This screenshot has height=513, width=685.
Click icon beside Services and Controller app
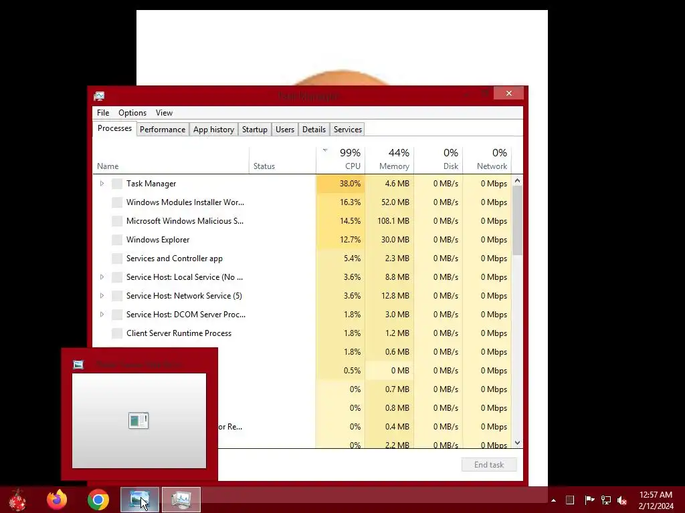pos(116,259)
